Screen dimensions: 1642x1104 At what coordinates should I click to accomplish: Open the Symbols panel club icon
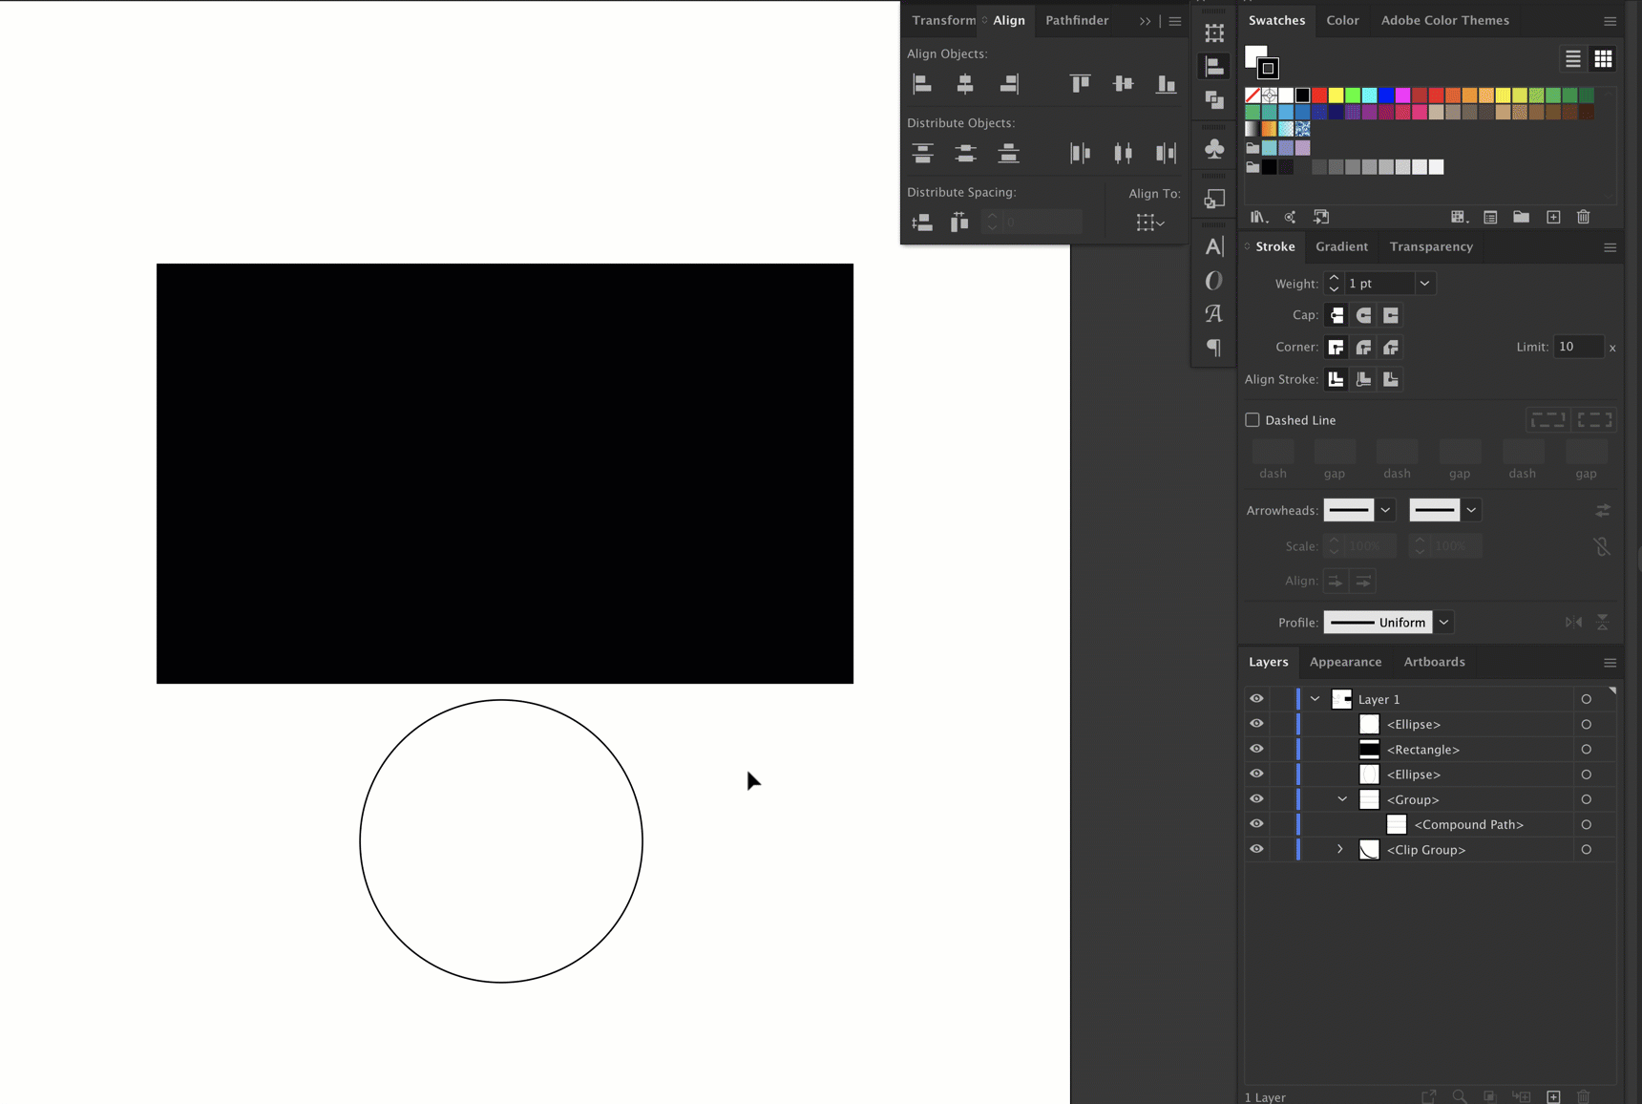1214,149
